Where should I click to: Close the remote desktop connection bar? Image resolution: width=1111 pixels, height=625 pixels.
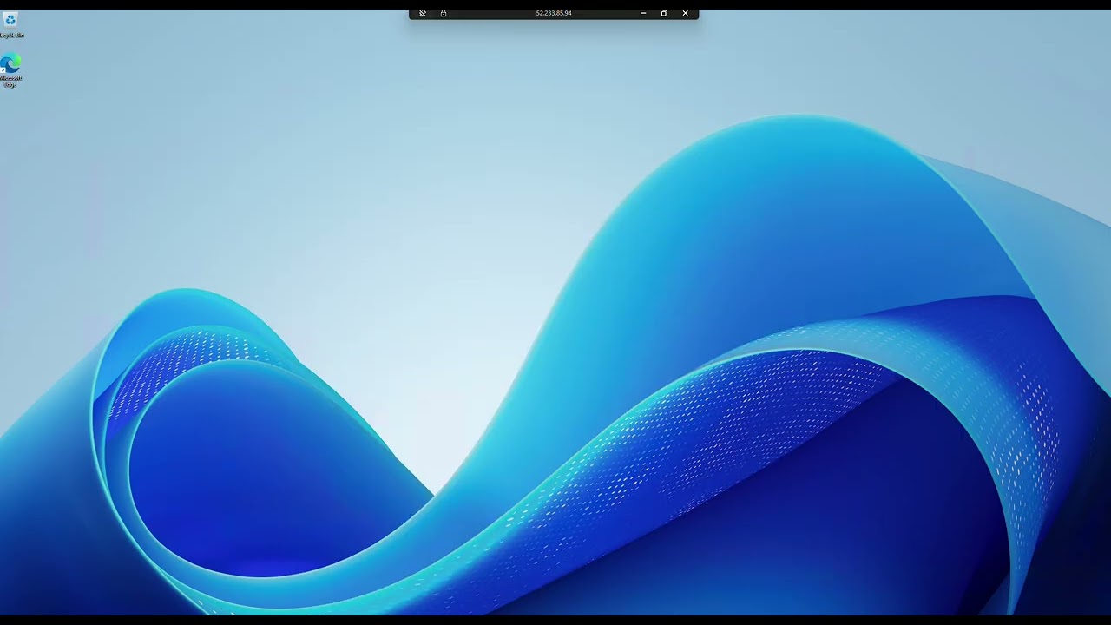tap(685, 13)
